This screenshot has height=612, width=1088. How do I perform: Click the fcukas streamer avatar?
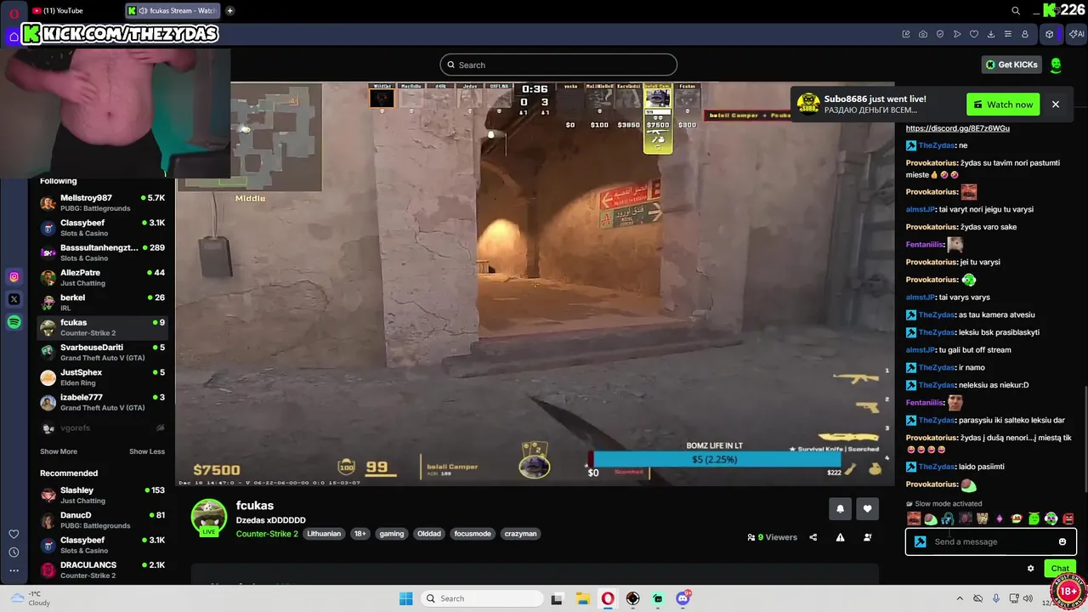click(x=208, y=517)
